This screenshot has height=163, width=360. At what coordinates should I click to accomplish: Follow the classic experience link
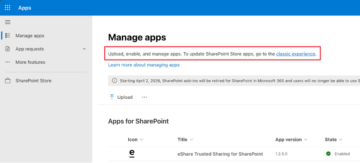(x=296, y=54)
